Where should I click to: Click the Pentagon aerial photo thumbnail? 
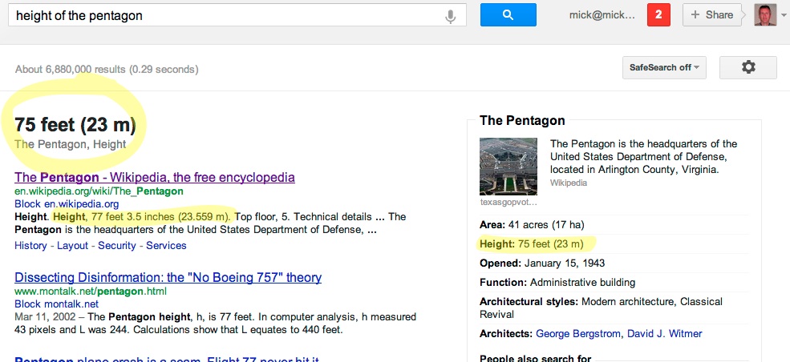pos(508,167)
